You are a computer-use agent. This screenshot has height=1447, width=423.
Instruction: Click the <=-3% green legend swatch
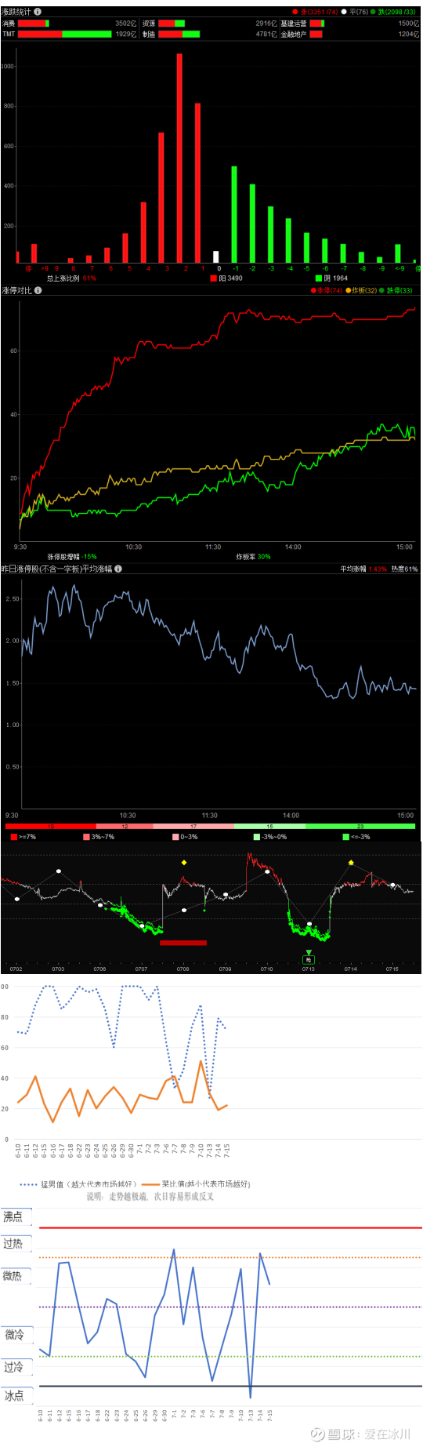tap(346, 837)
